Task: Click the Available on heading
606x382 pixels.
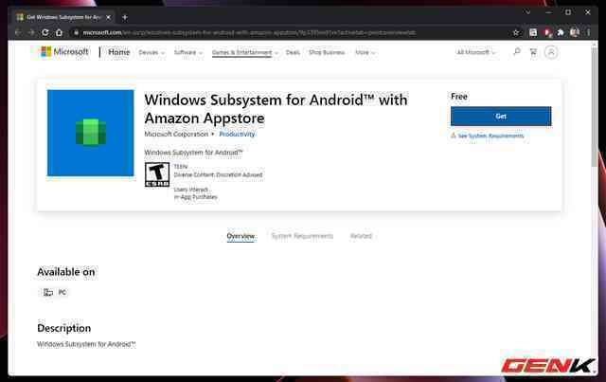Action: click(66, 272)
